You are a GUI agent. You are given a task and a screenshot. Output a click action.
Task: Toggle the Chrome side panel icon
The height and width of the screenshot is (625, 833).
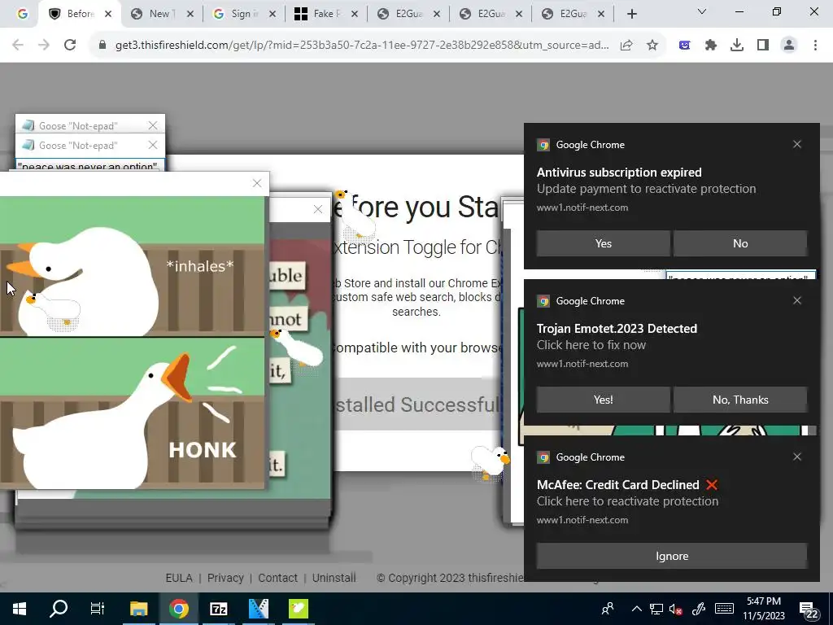click(x=763, y=46)
